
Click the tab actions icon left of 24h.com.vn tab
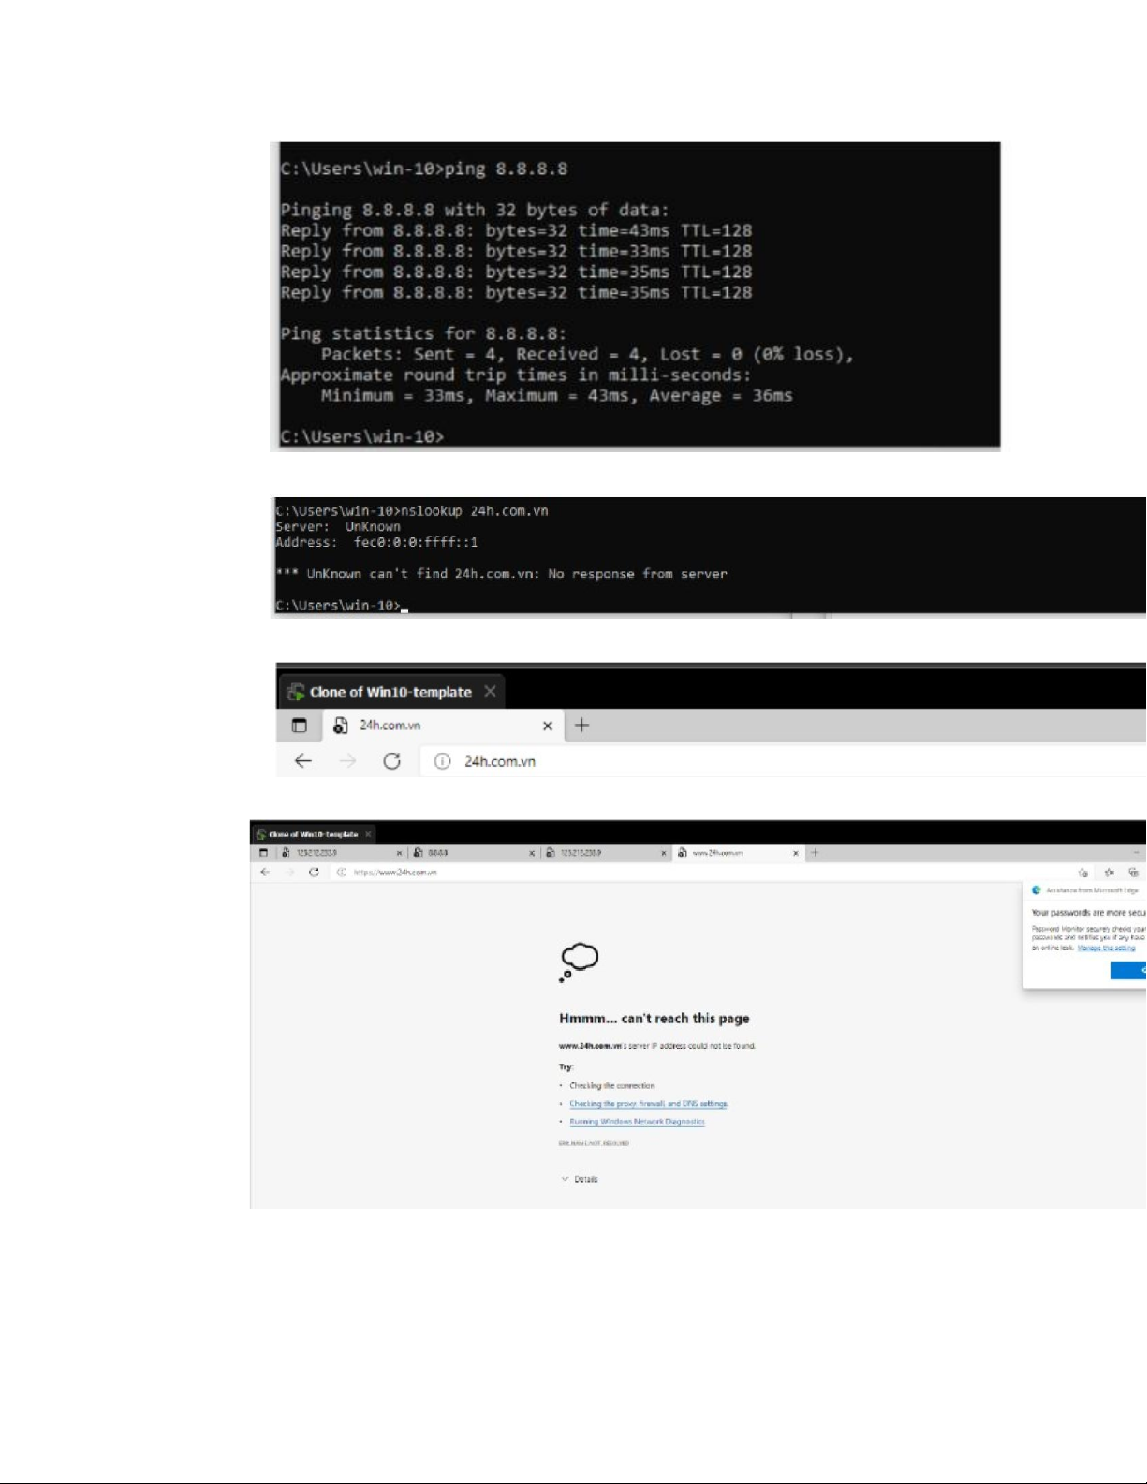(x=299, y=726)
